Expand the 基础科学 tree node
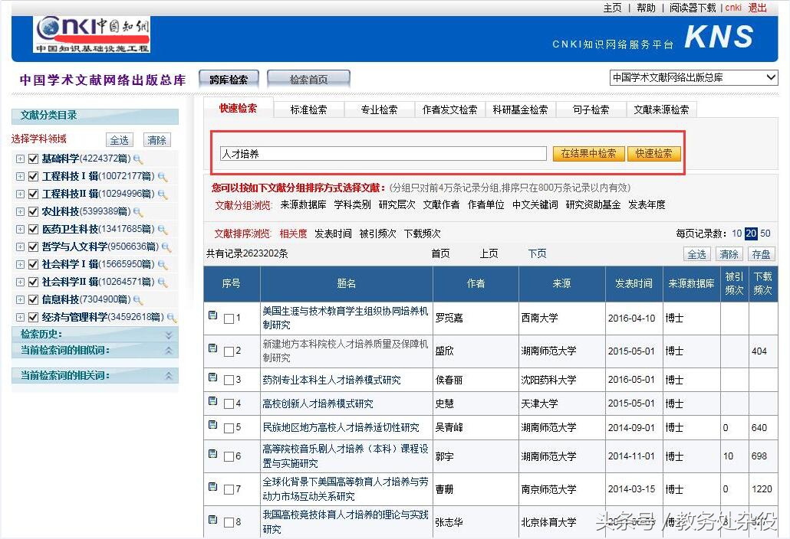The height and width of the screenshot is (539, 790). click(20, 159)
